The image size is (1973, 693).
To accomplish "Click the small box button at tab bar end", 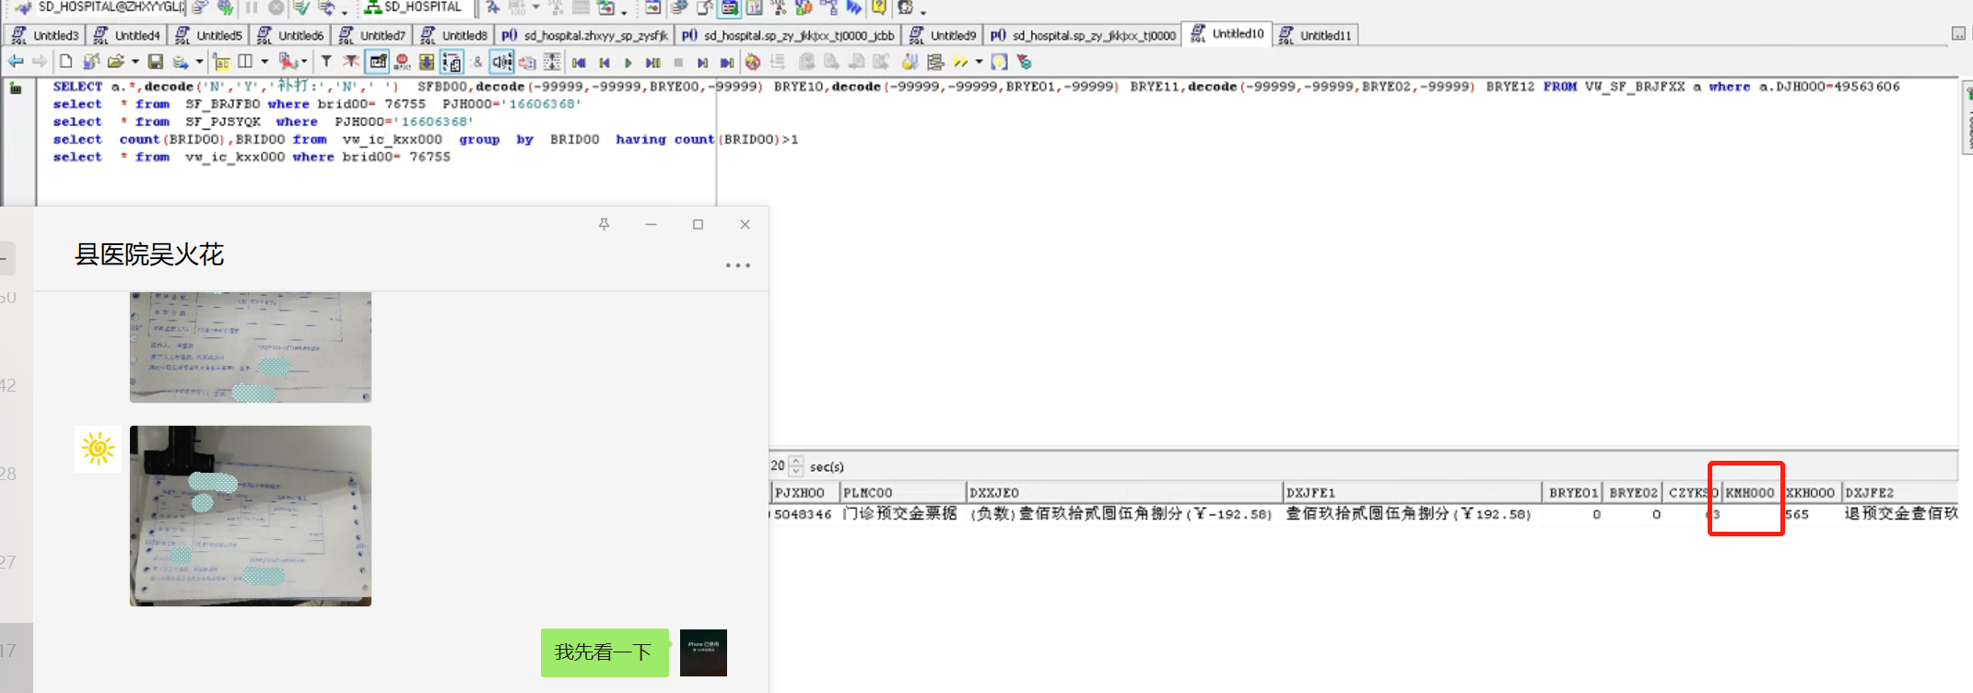I will click(x=1958, y=34).
